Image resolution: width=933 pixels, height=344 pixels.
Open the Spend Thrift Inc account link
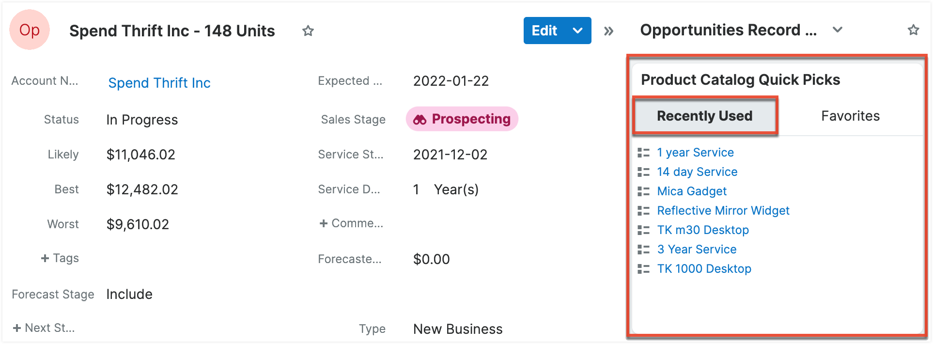159,83
